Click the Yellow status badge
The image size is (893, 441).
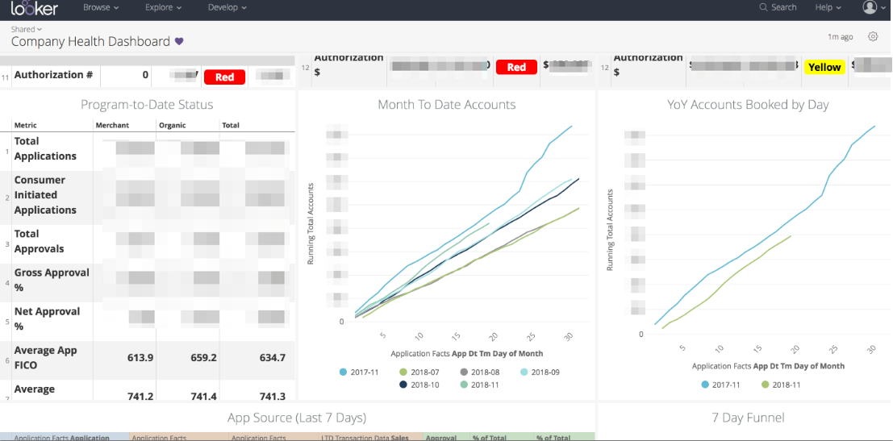pyautogui.click(x=824, y=68)
